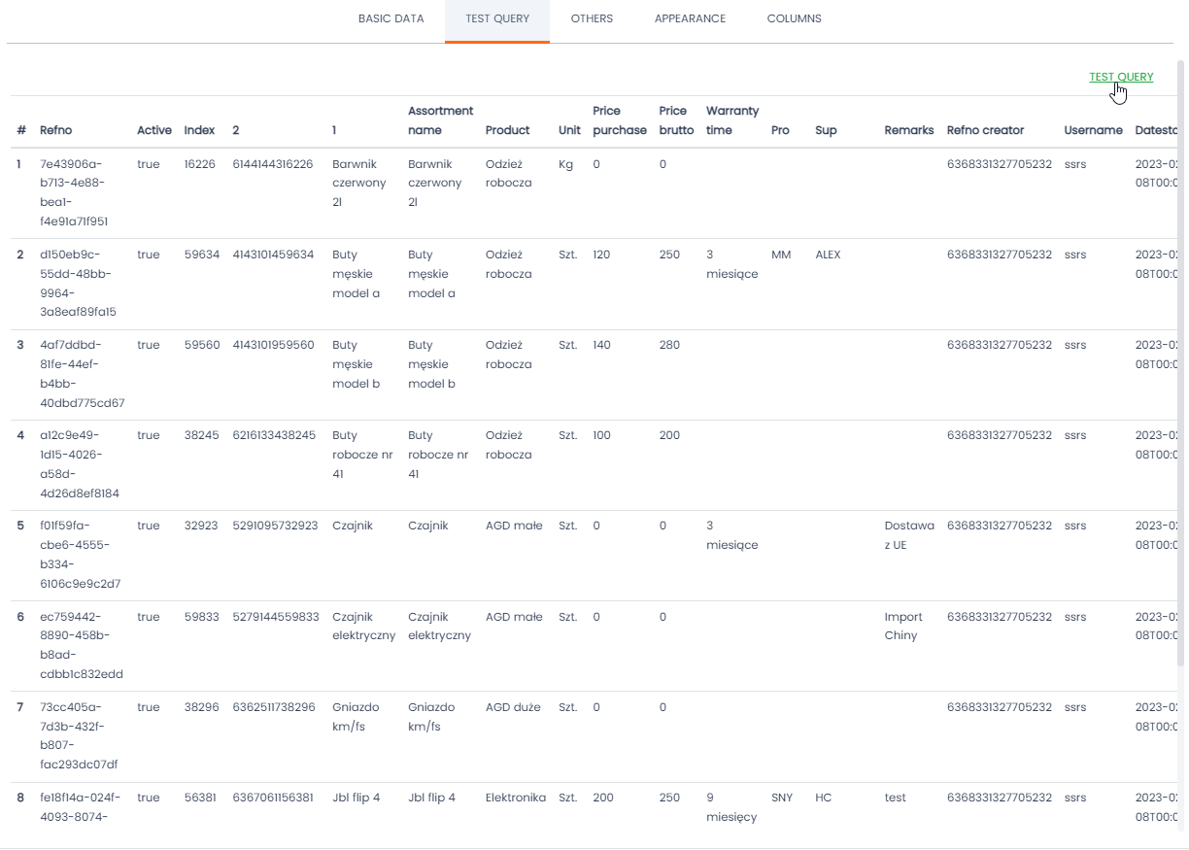Select the Dostawa z UE remarks cell
This screenshot has height=850, width=1189.
pyautogui.click(x=908, y=535)
